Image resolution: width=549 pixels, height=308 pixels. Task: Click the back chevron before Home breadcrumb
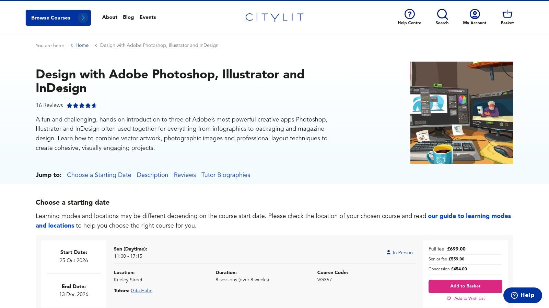pos(72,45)
